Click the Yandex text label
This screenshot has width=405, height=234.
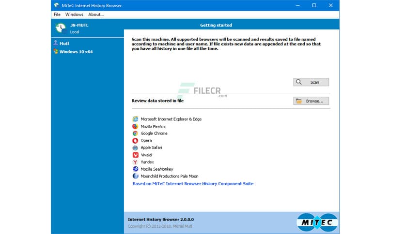[147, 162]
